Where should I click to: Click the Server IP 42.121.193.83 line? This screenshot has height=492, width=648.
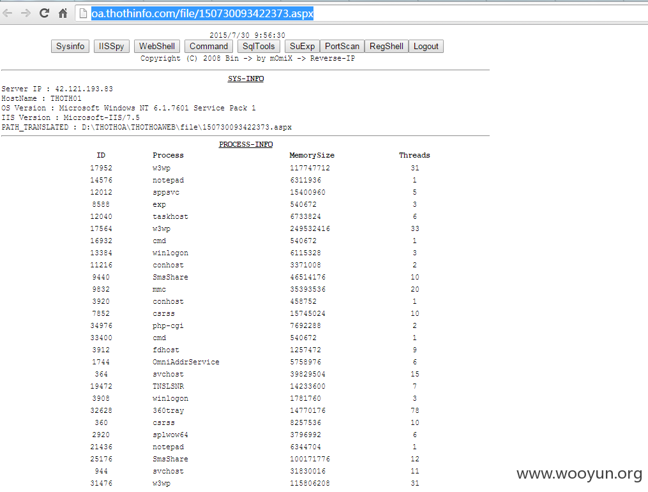[57, 89]
